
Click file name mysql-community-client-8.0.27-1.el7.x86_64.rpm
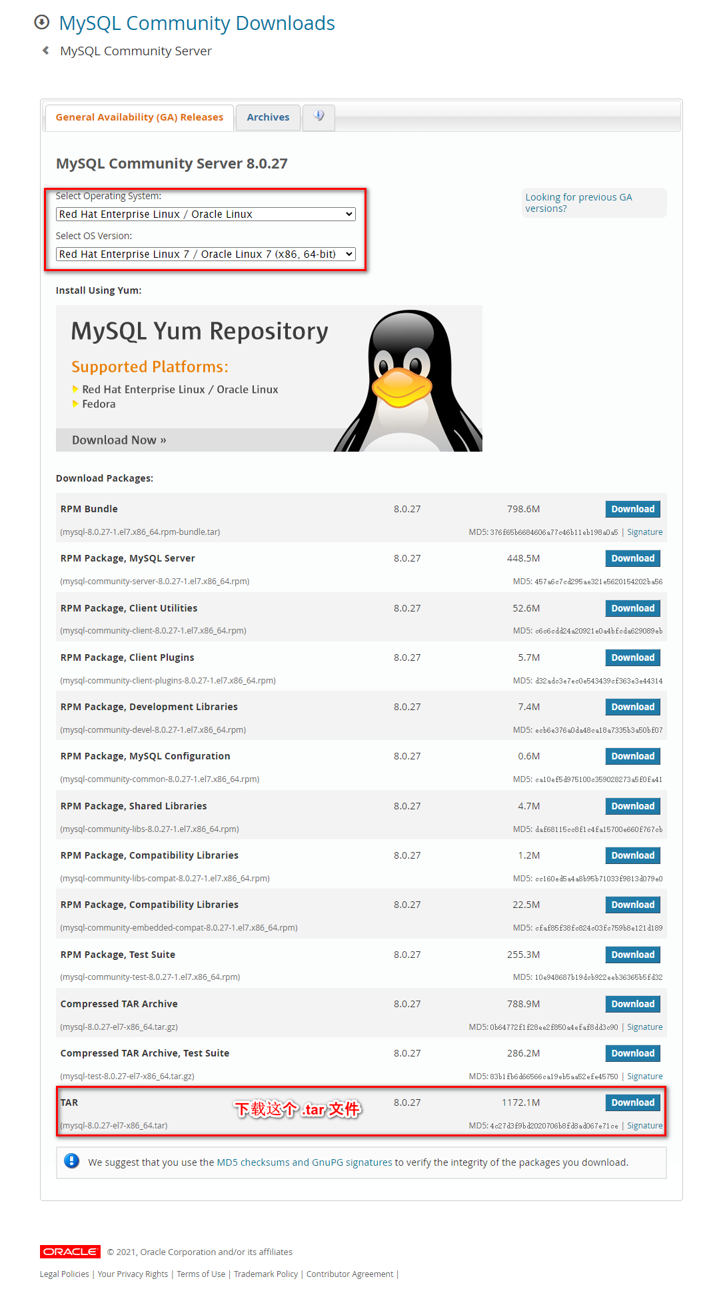153,631
